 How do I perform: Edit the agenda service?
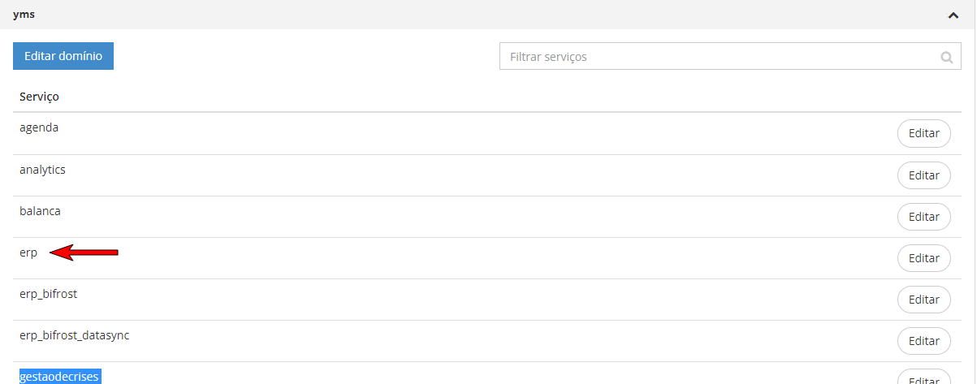[923, 134]
